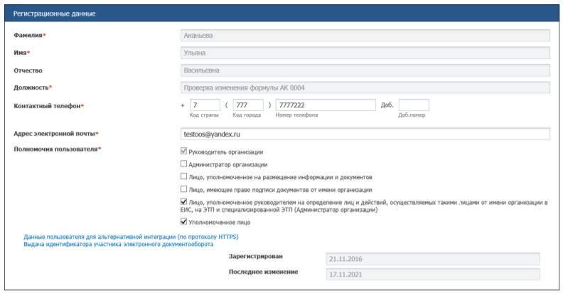This screenshot has height=293, width=563.
Task: Click the Имя field containing Ульяна
Action: point(365,53)
